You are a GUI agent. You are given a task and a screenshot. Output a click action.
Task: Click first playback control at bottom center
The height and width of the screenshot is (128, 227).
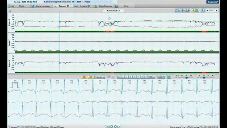tap(109, 127)
